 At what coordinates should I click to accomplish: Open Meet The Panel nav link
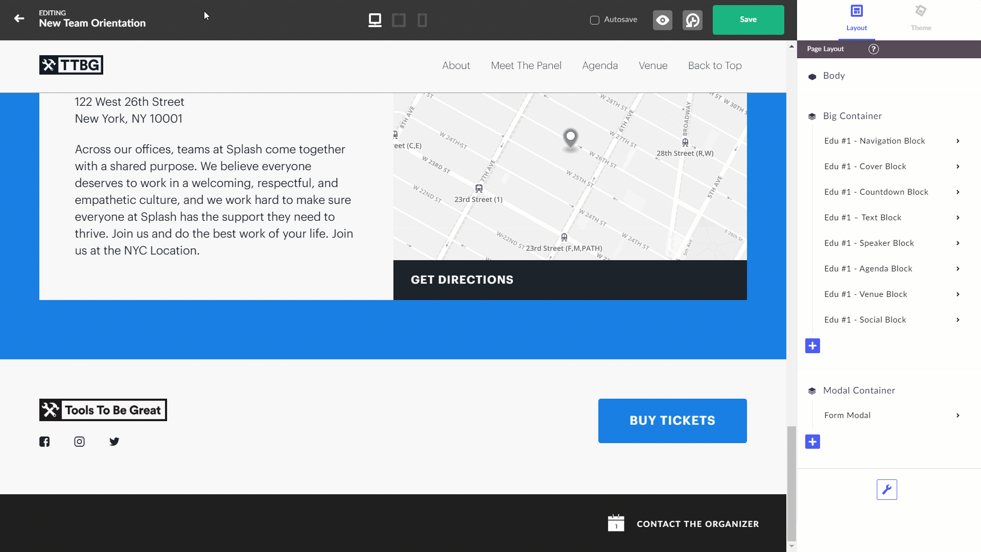tap(526, 65)
